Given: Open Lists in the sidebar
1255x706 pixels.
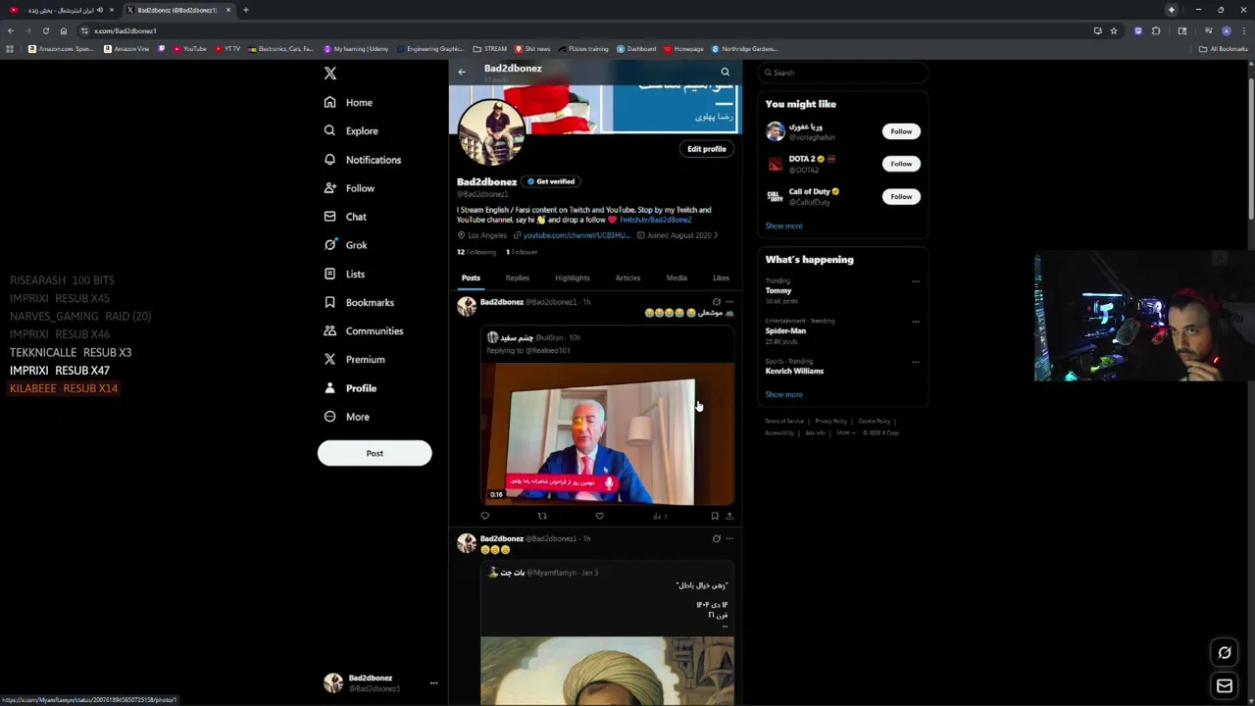Looking at the screenshot, I should click(x=344, y=274).
